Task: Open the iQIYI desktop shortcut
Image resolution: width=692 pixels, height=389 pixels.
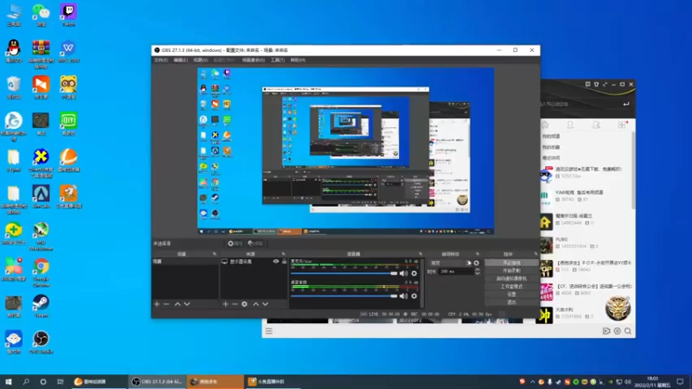Action: [68, 124]
